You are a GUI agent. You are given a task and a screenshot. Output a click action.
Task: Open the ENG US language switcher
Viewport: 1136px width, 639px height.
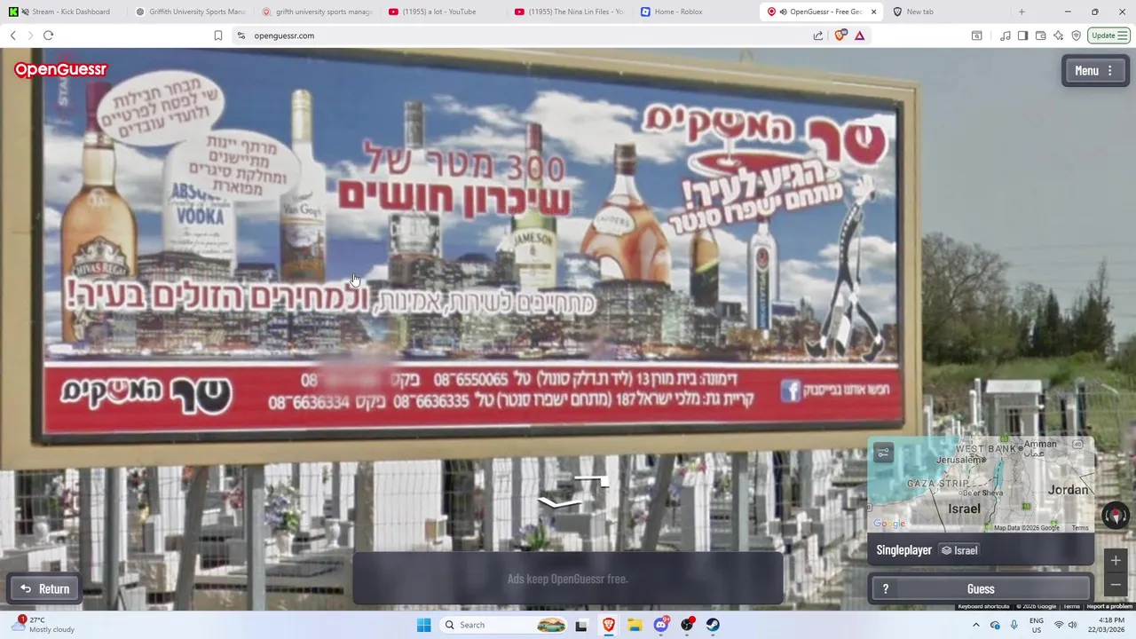tap(1037, 625)
